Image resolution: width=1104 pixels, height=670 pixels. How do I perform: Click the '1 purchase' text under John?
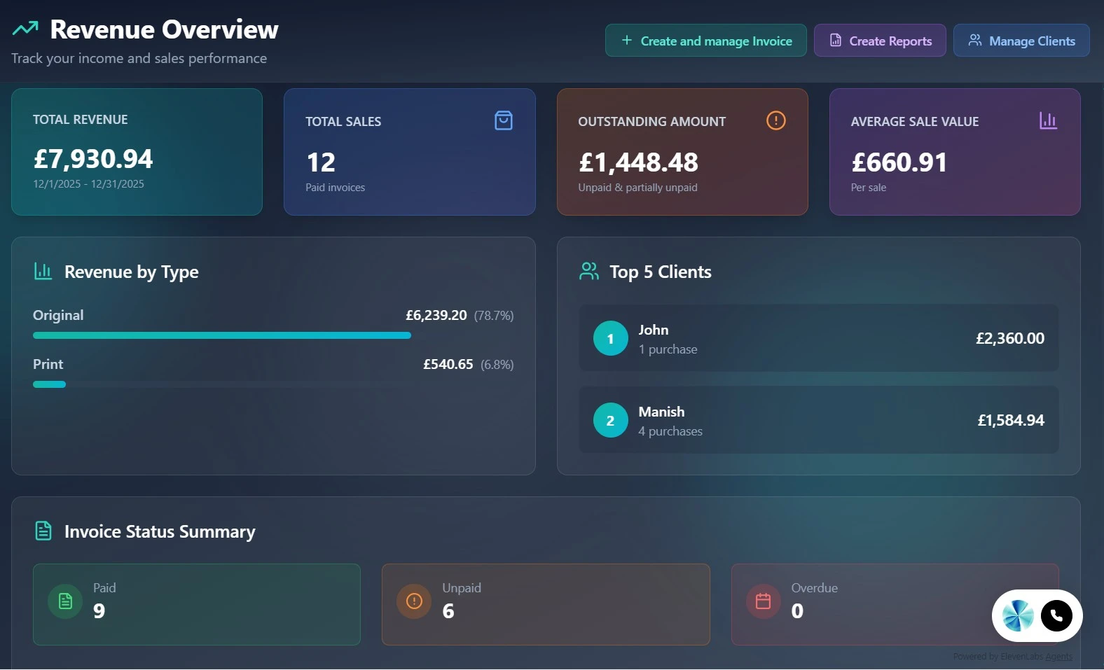coord(668,349)
